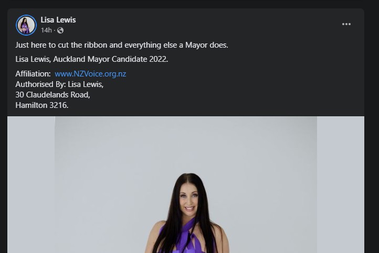The image size is (379, 253).
Task: Click the "Just here to cut the ribbon" line
Action: coord(122,45)
